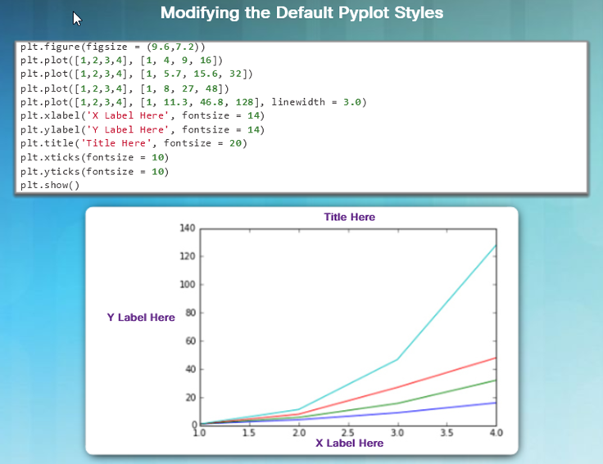Viewport: 603px width, 464px height.
Task: Click the plt.yticks(fontsize = 10) line
Action: [94, 172]
